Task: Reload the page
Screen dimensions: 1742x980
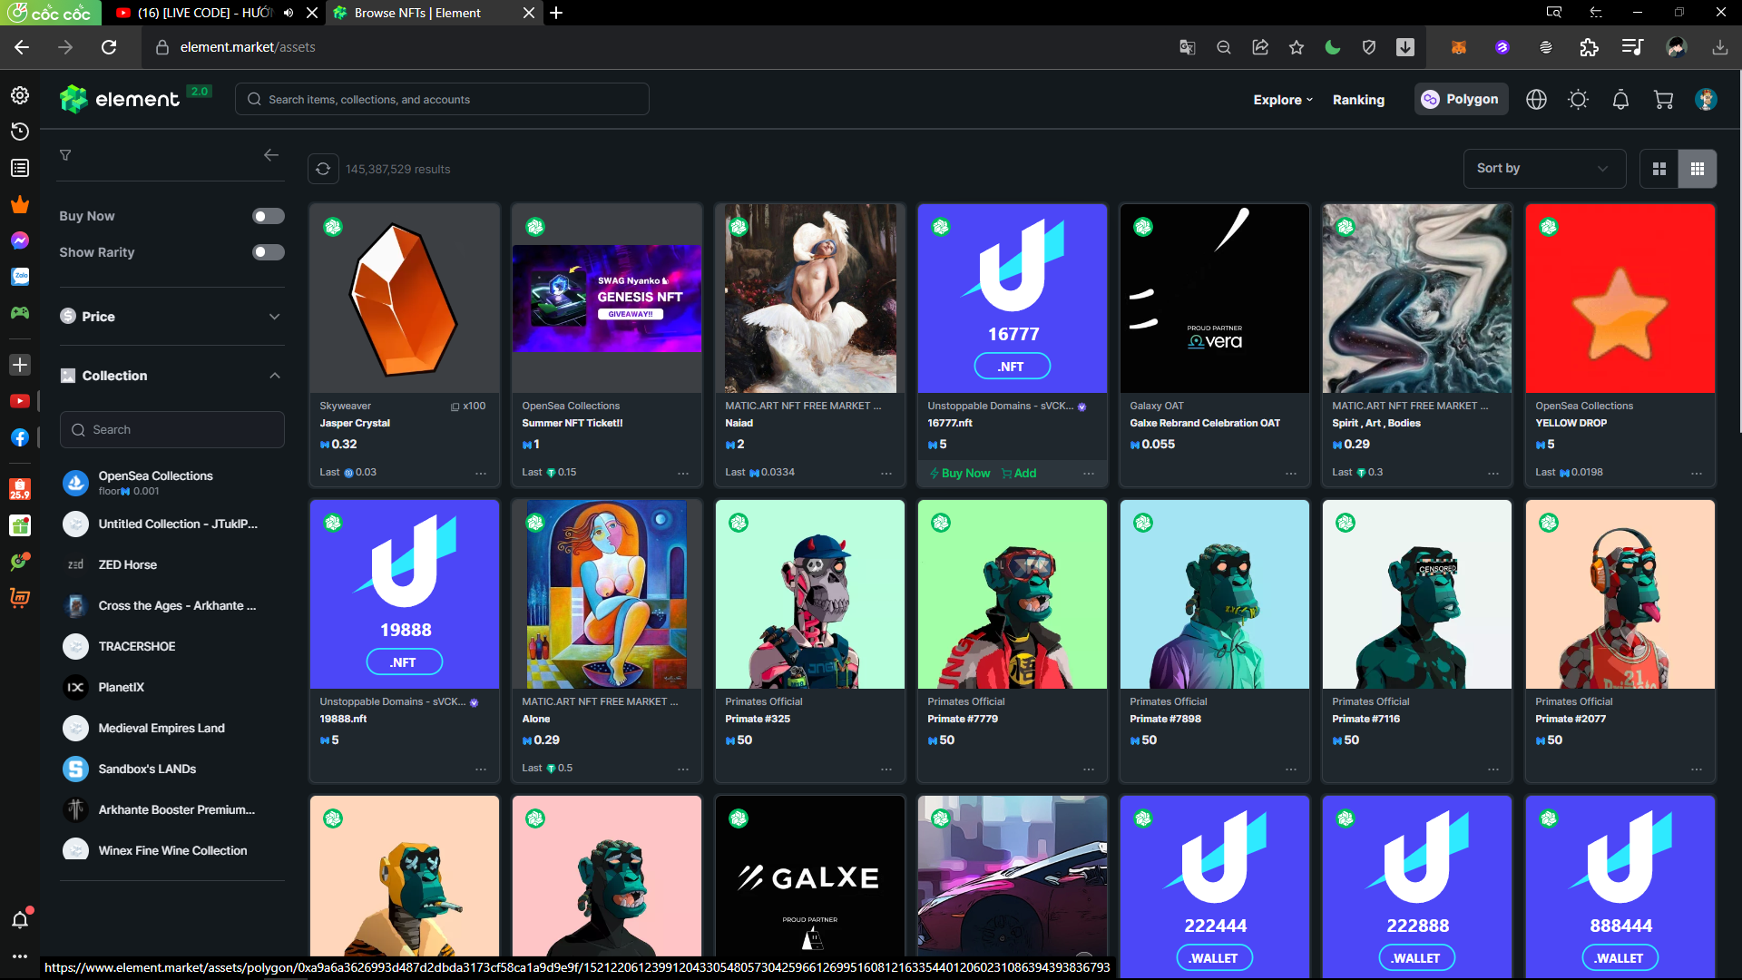Action: [x=109, y=47]
